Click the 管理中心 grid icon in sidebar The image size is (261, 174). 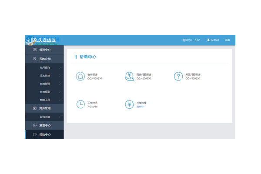point(35,50)
